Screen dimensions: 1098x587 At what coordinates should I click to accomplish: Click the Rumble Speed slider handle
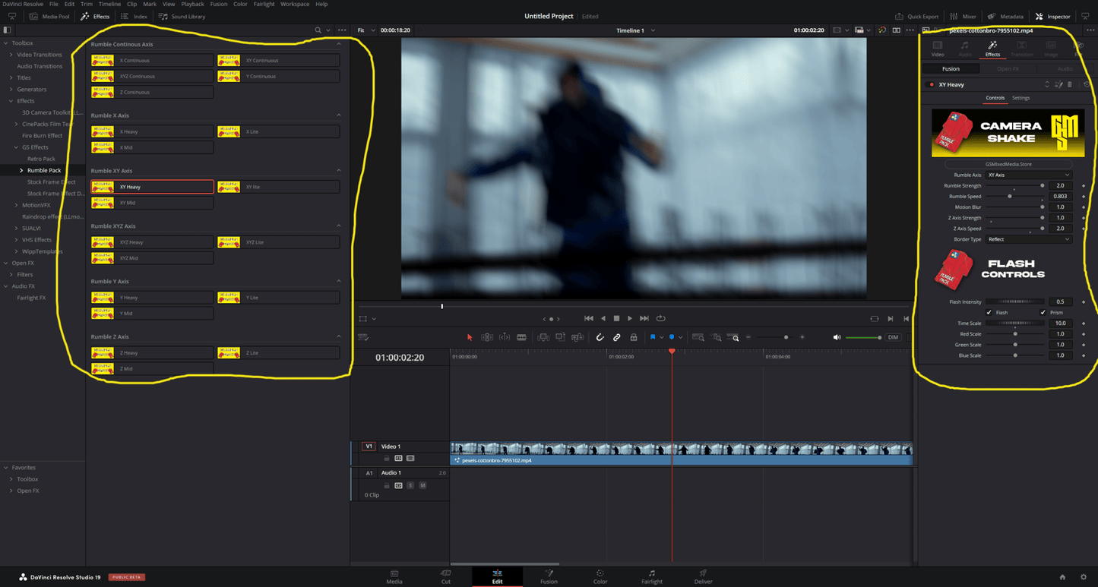click(1010, 196)
